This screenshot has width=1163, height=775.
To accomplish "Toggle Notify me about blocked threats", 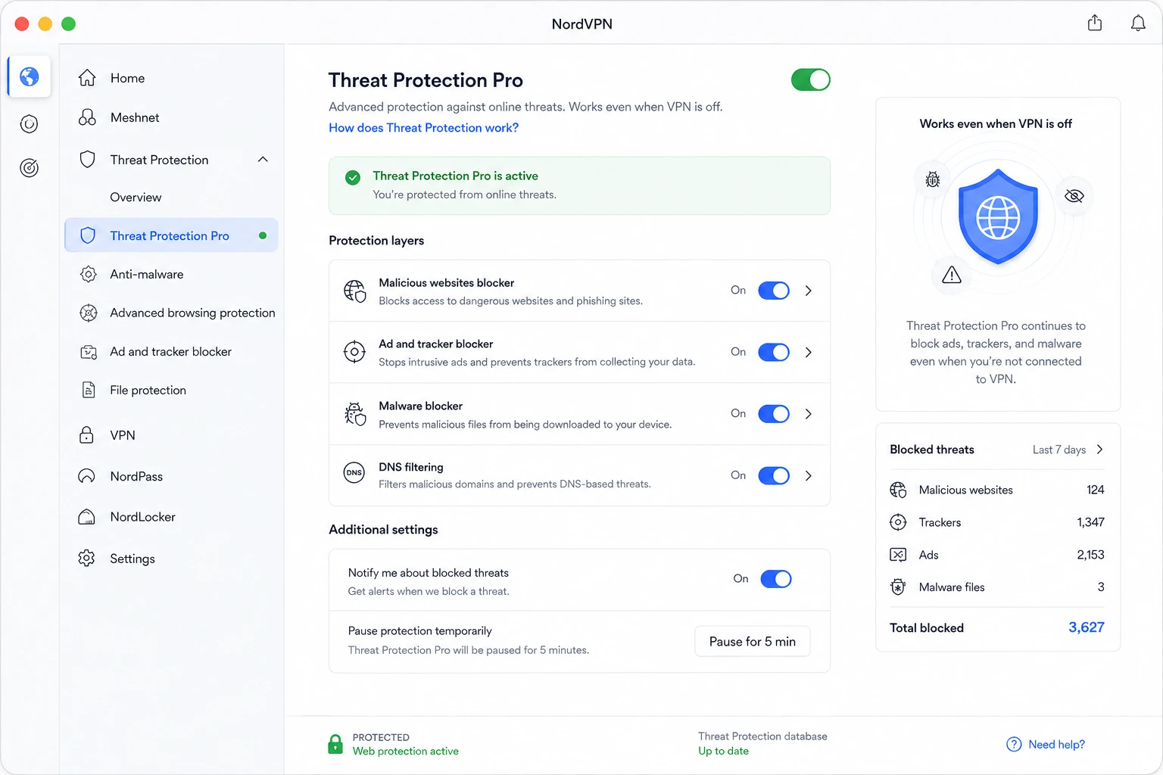I will (776, 579).
